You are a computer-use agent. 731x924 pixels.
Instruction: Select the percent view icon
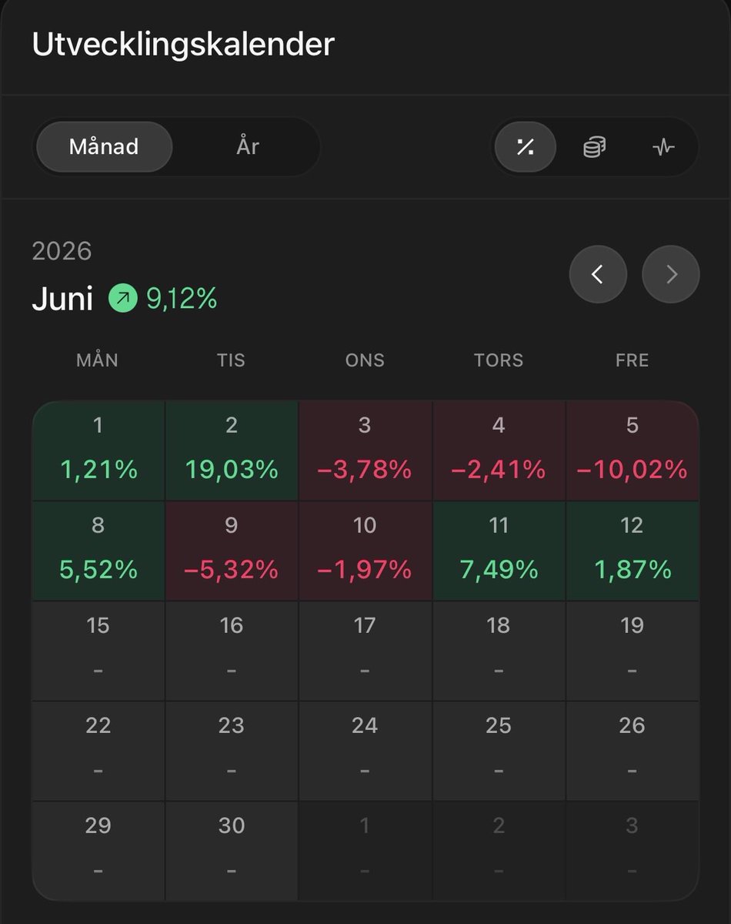point(526,146)
